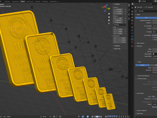Open the Material properties tab icon
The width and height of the screenshot is (157, 118).
[132, 42]
